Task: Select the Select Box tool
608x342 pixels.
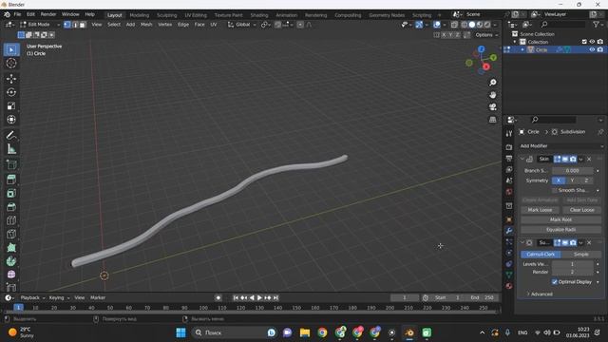Action: pyautogui.click(x=11, y=49)
